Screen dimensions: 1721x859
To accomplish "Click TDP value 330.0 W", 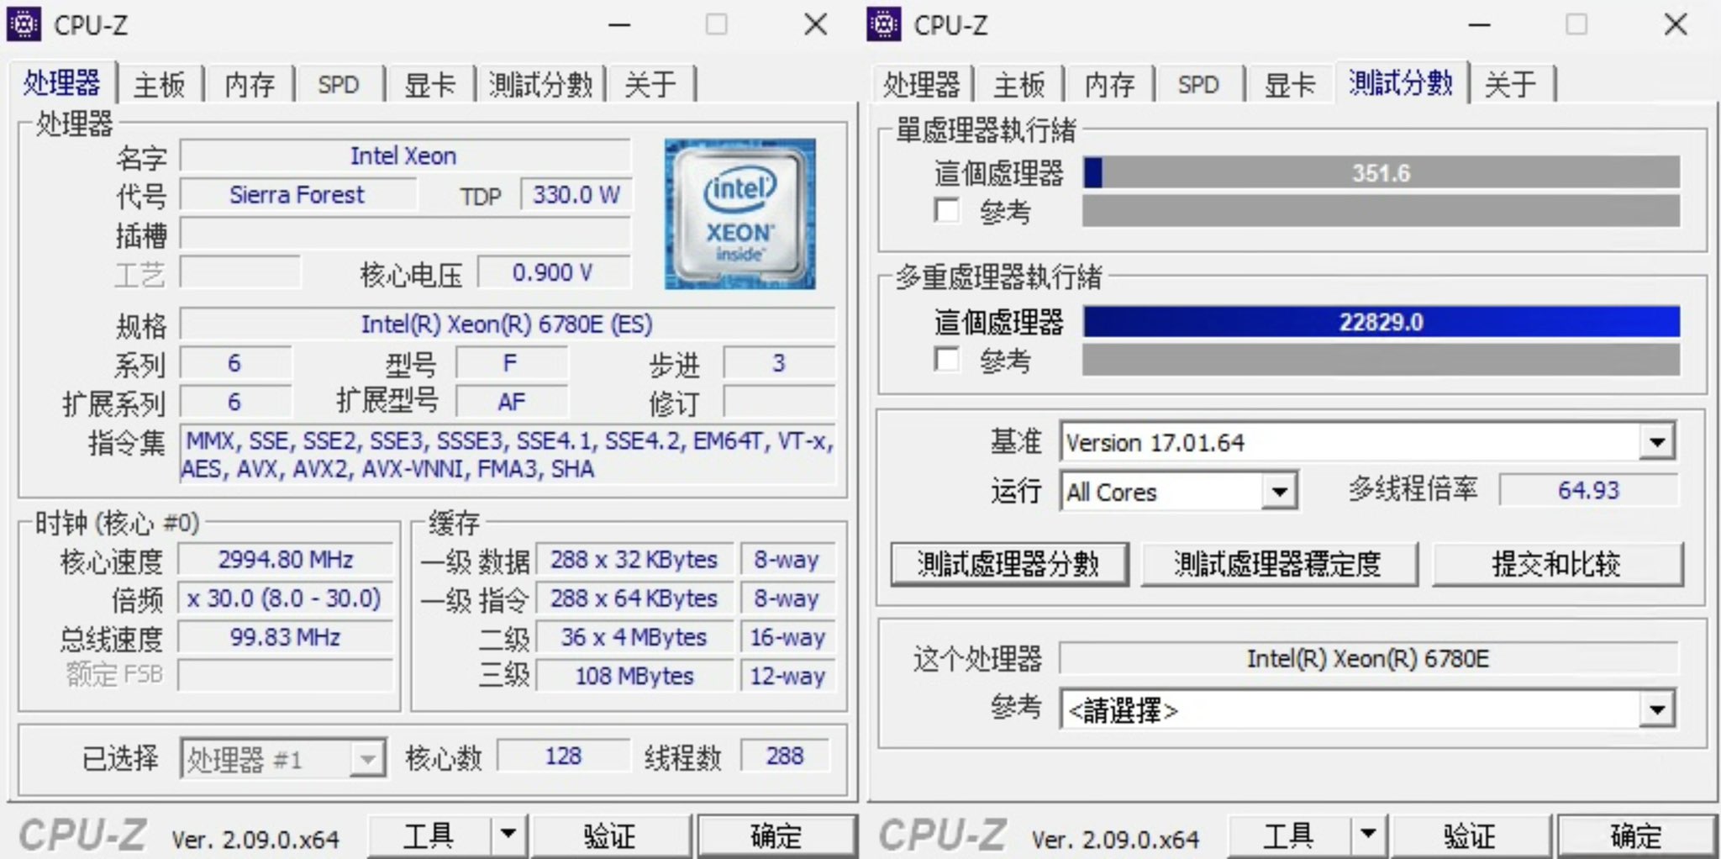I will [576, 194].
